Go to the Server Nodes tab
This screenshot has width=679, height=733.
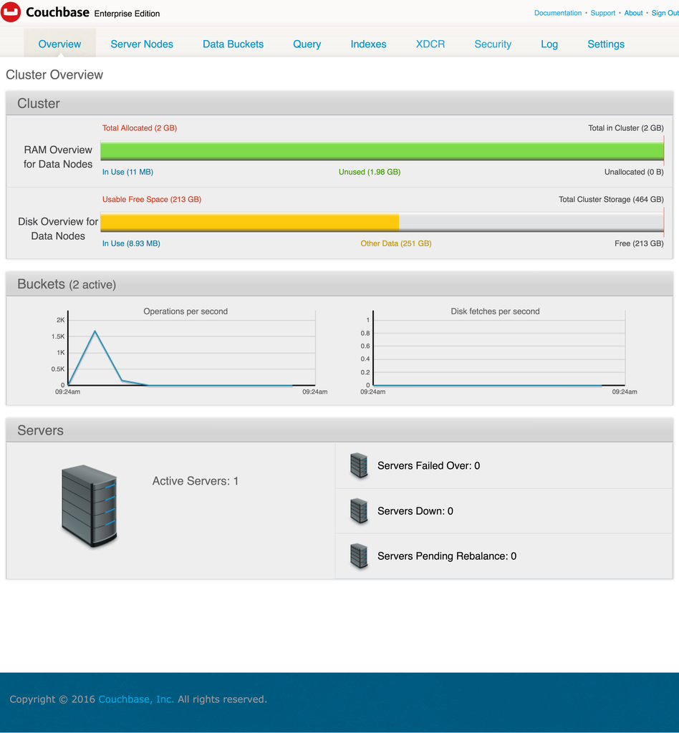point(142,44)
